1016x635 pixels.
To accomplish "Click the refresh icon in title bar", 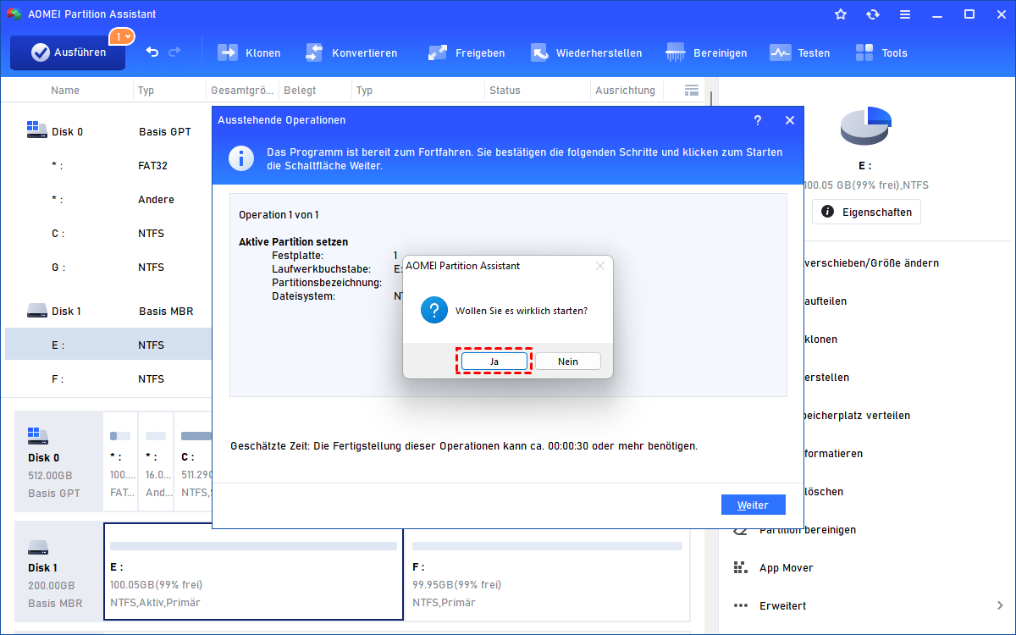I will click(x=873, y=14).
